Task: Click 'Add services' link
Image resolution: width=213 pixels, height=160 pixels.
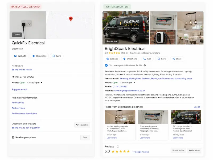Action: 18,108
